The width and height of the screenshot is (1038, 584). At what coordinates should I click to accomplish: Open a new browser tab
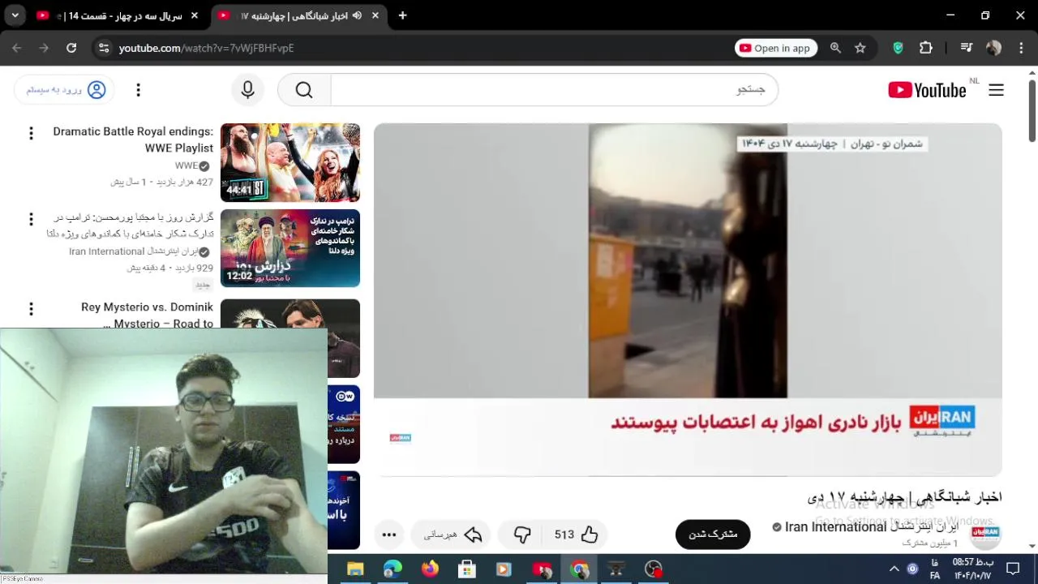(x=402, y=15)
